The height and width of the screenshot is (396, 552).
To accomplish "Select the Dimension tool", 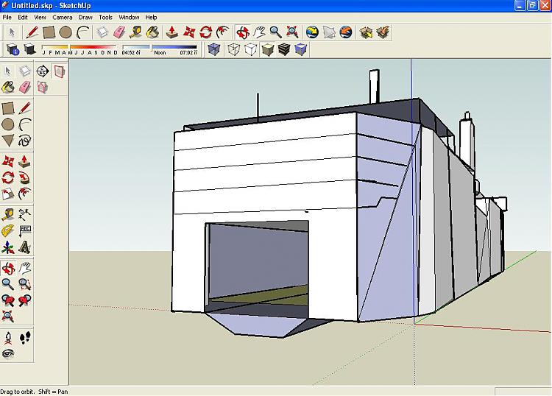I will 25,214.
